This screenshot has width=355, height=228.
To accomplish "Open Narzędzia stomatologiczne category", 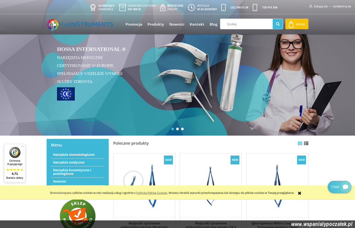I will (x=74, y=155).
